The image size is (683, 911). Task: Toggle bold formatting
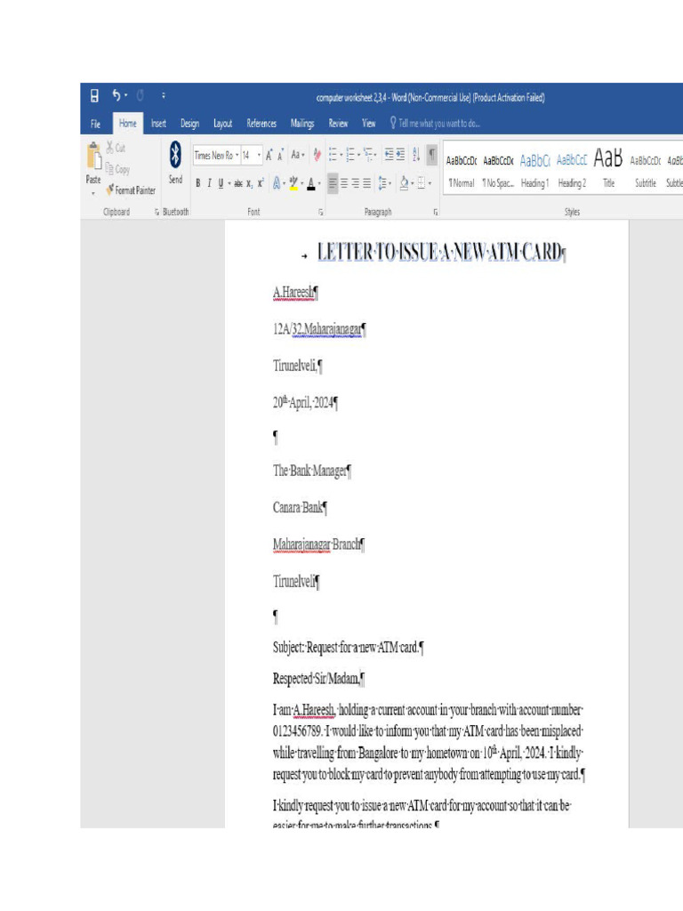pyautogui.click(x=198, y=183)
